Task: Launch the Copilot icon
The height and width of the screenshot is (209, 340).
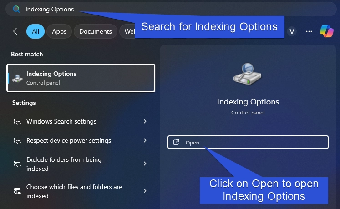Action: tap(326, 31)
